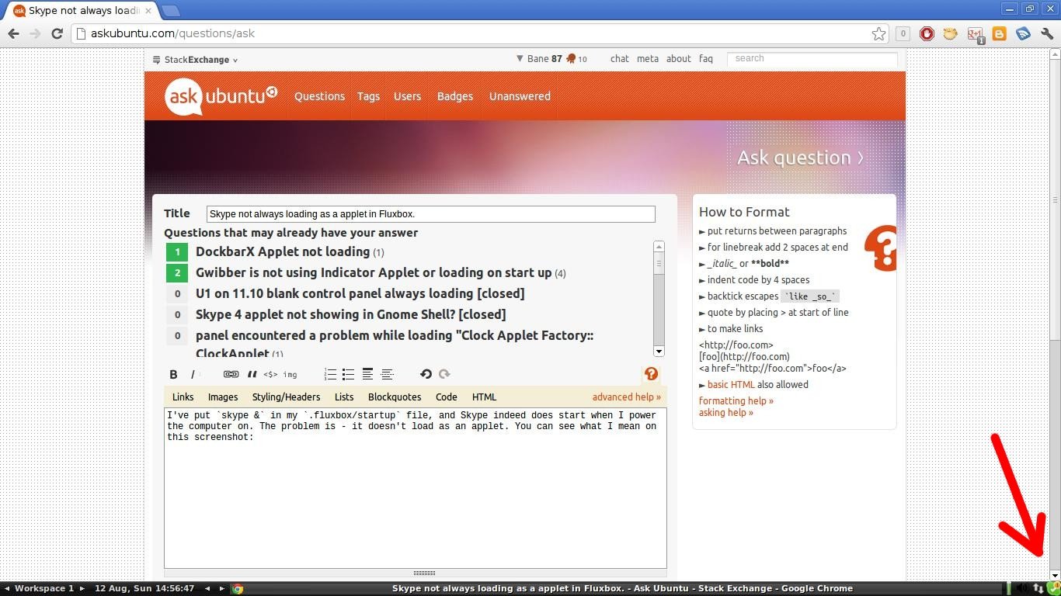Click into the question body text area
Viewport: 1061px width, 596px height.
(x=416, y=488)
